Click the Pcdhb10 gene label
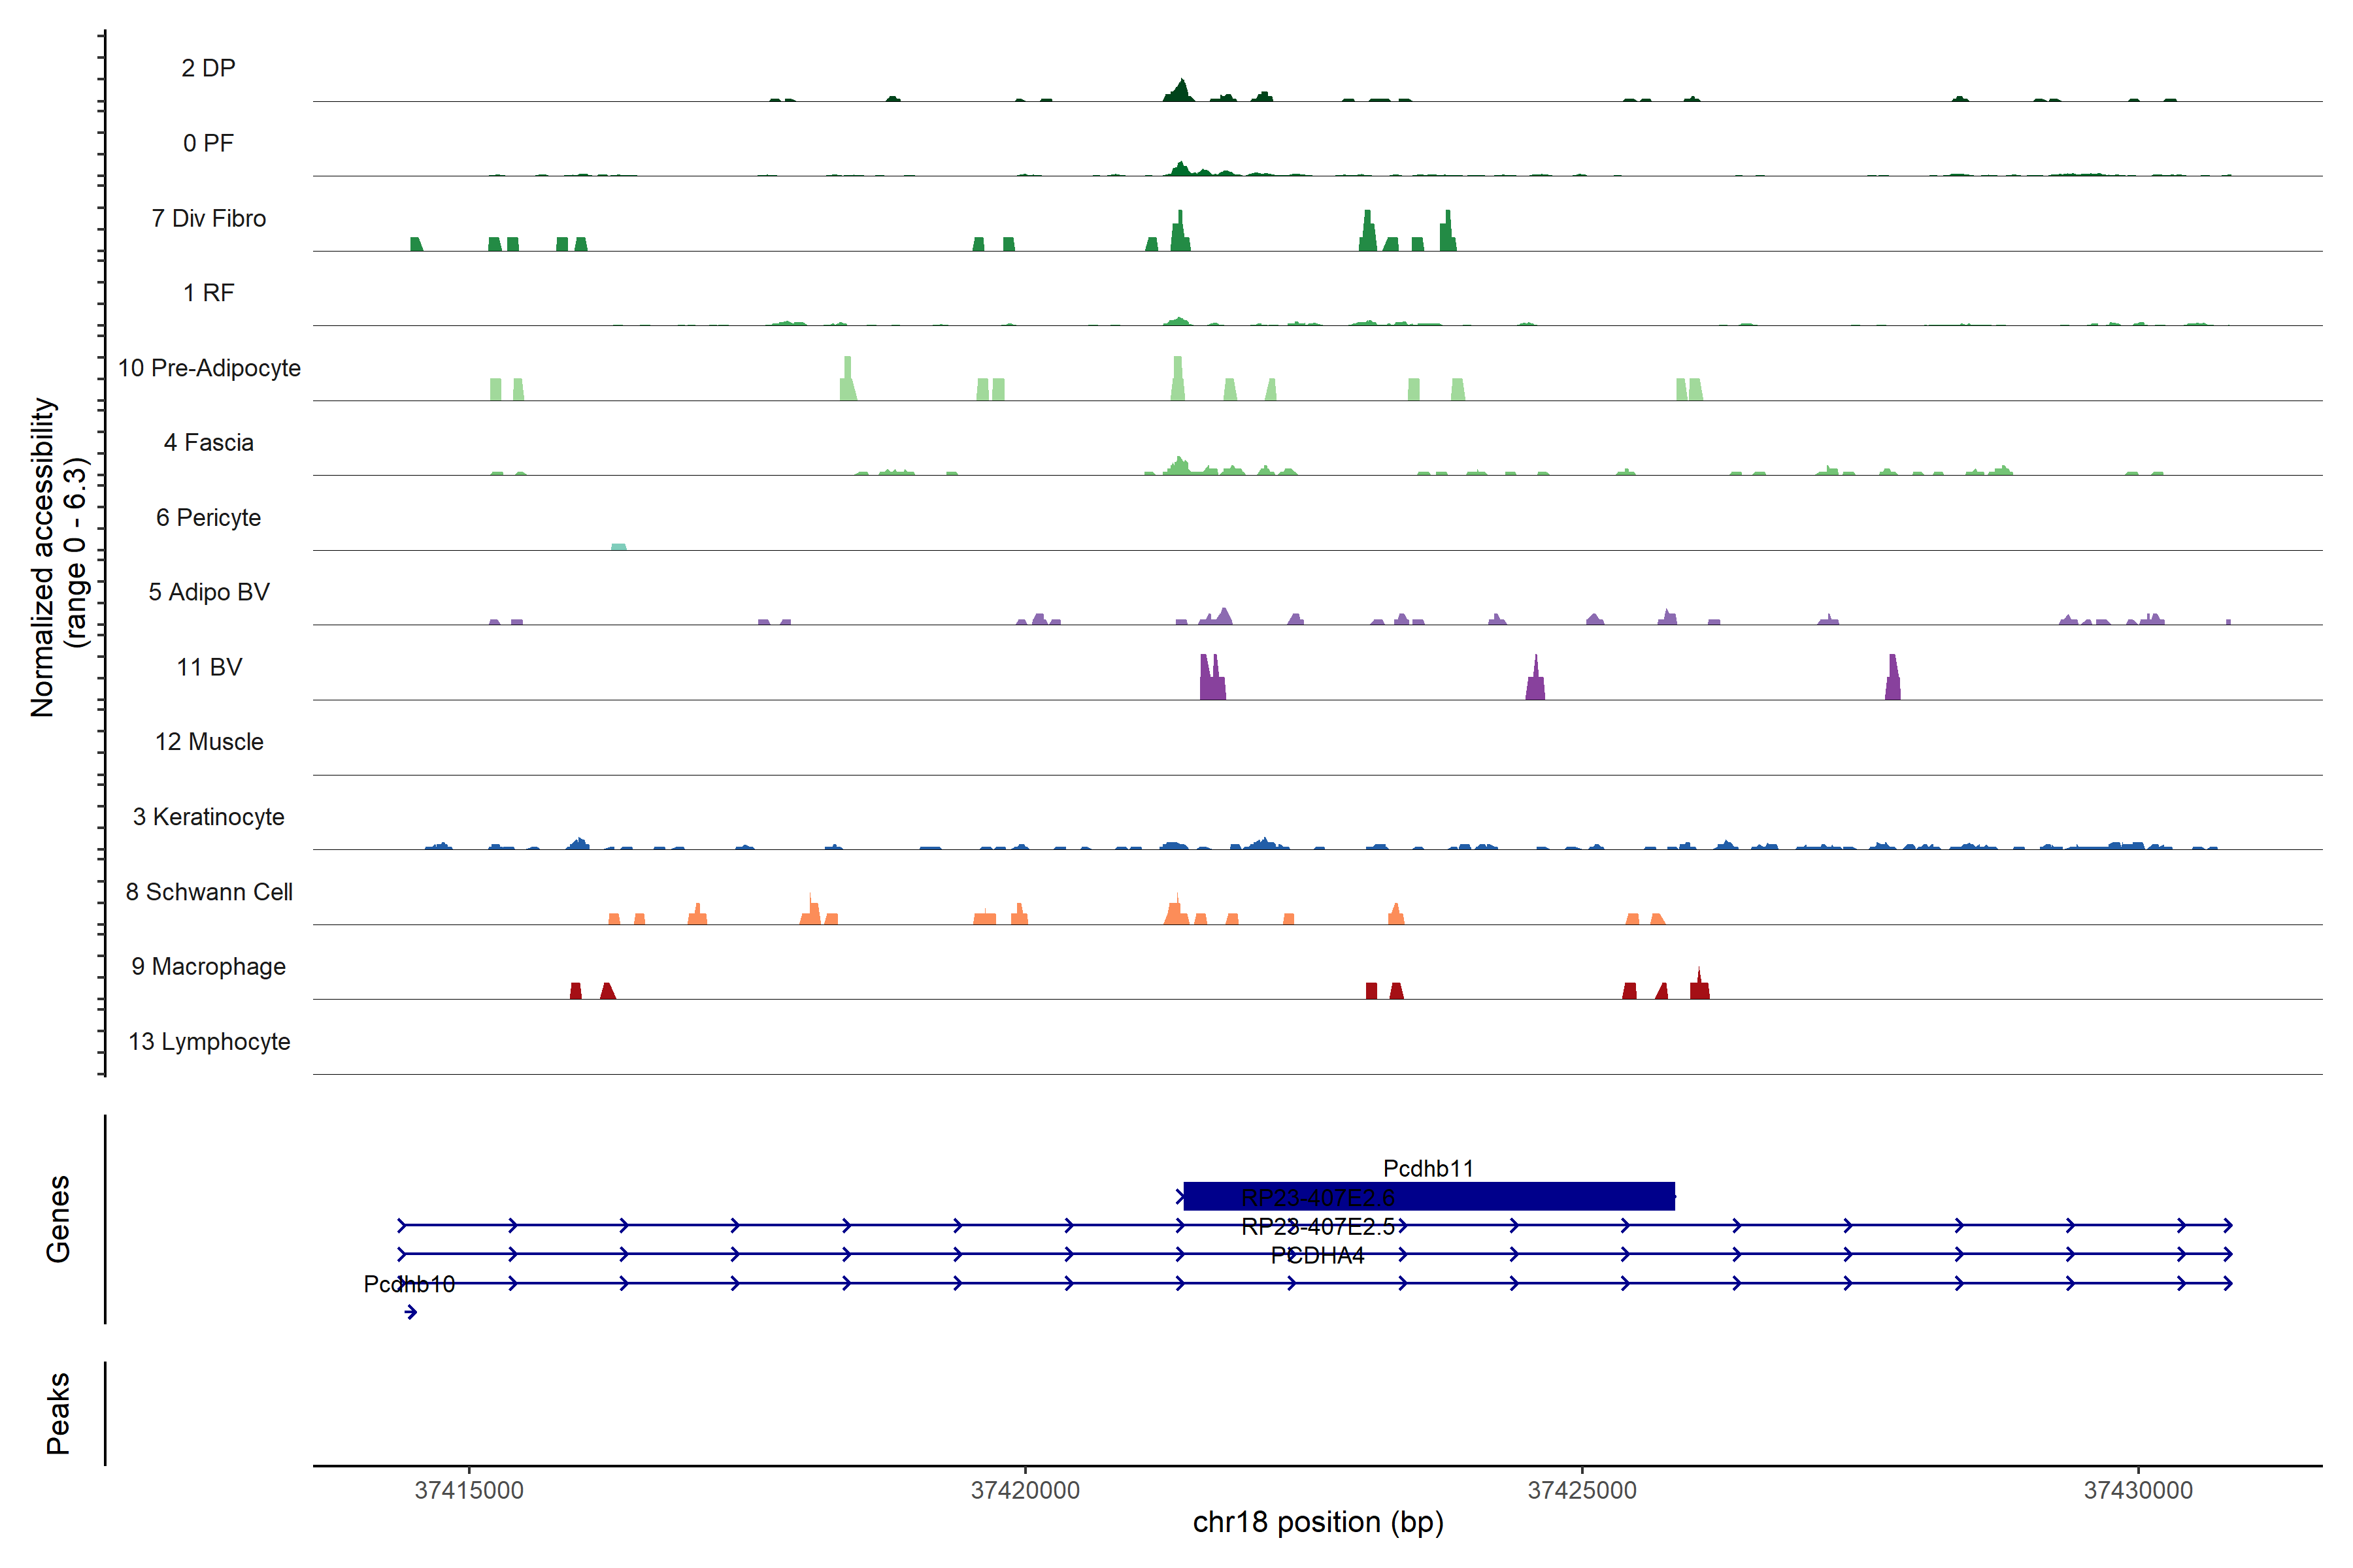 [x=408, y=1284]
